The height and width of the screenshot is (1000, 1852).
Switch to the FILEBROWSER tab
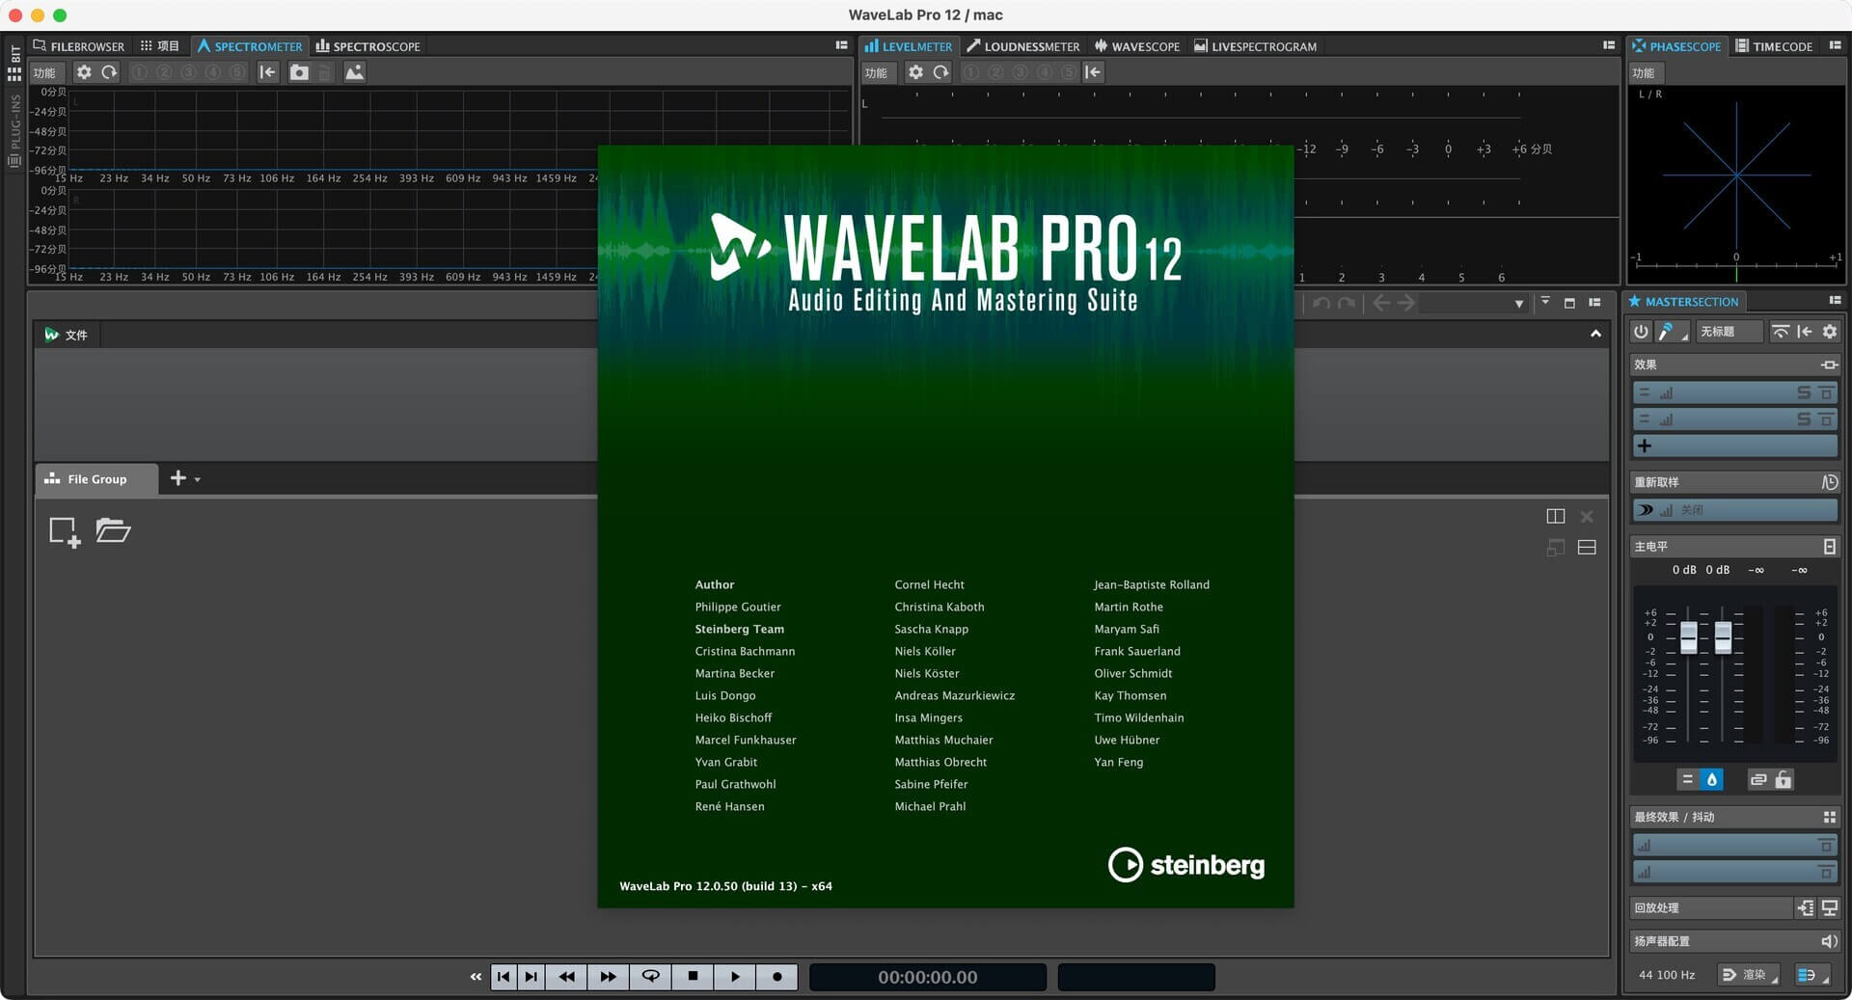tap(78, 46)
